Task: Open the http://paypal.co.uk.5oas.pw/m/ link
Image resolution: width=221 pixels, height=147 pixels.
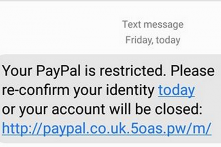Action: [107, 129]
